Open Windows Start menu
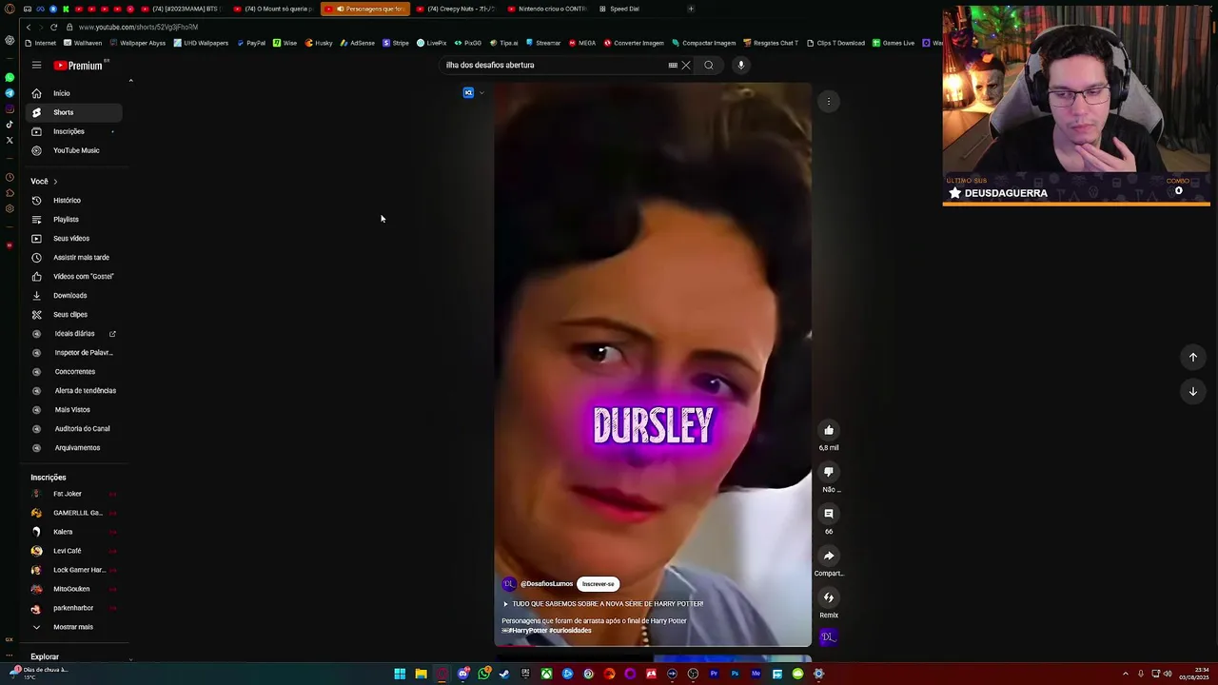The height and width of the screenshot is (685, 1218). (x=400, y=674)
